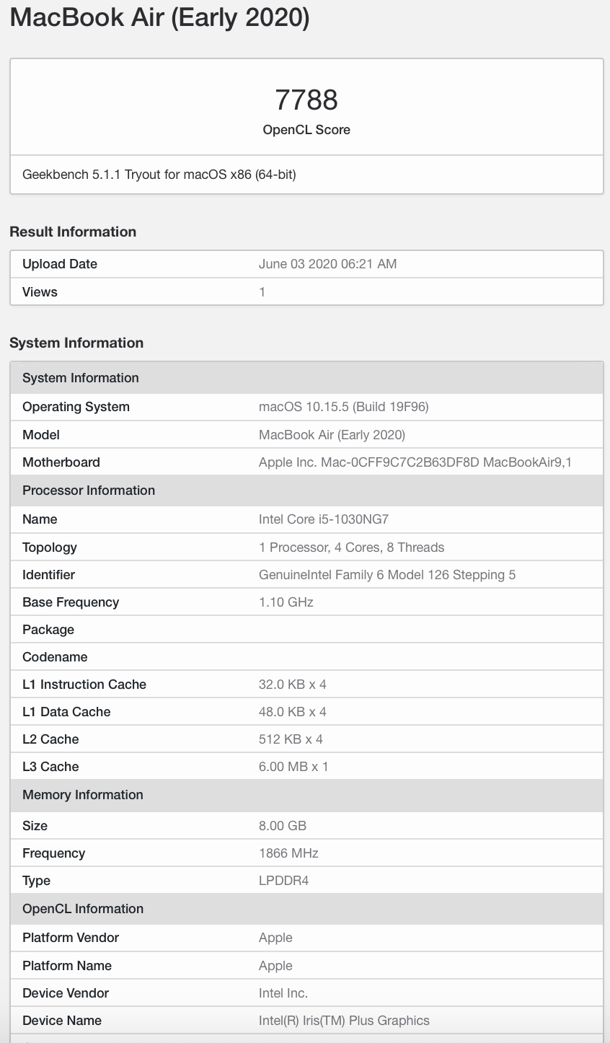Click the gray System Information table header row
The width and height of the screenshot is (610, 1043).
point(306,378)
